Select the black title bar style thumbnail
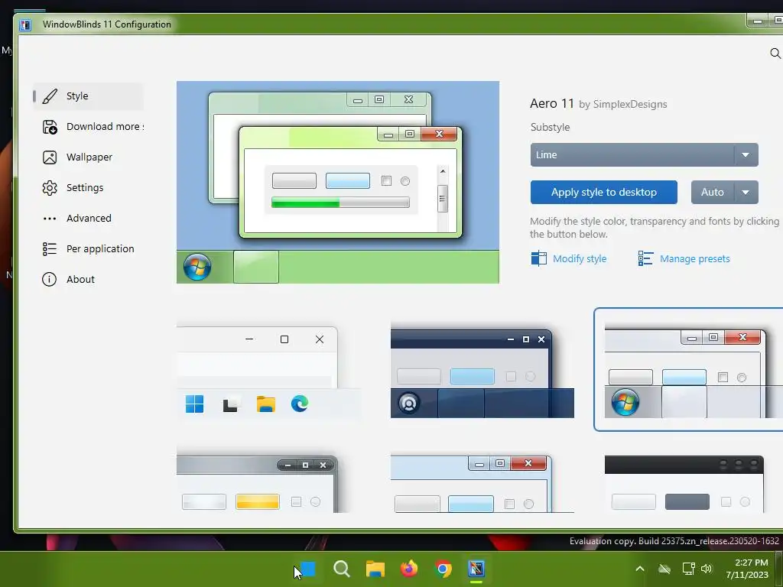The height and width of the screenshot is (587, 783). (684, 483)
